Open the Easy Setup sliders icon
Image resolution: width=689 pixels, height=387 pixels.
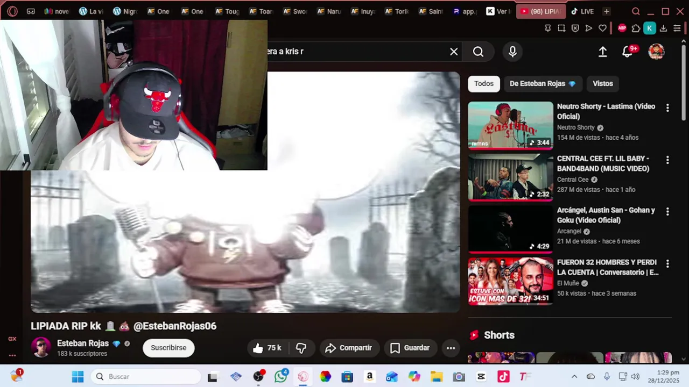pyautogui.click(x=677, y=28)
